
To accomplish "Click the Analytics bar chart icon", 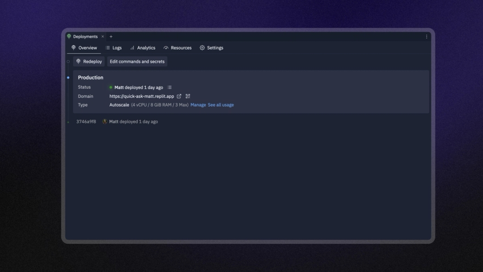I will [x=132, y=47].
